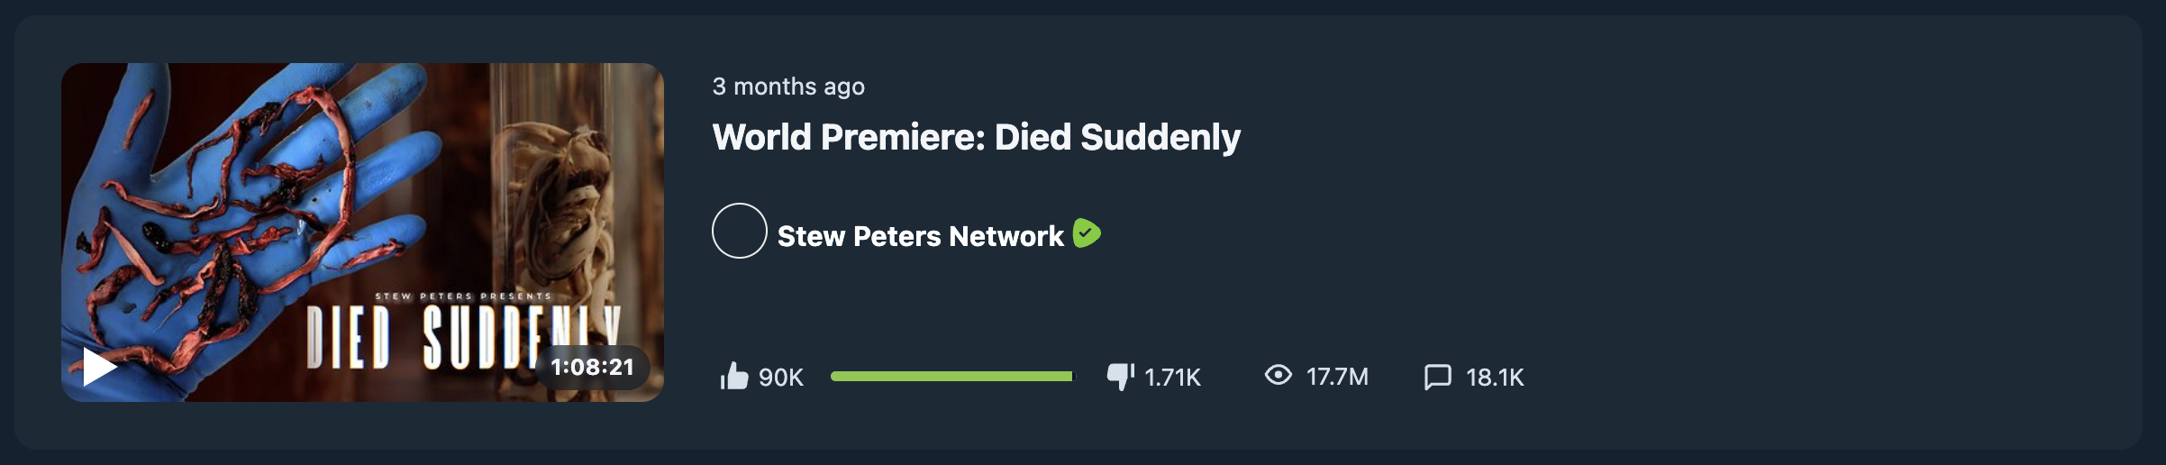The width and height of the screenshot is (2166, 465).
Task: Click the green like ratio bar
Action: point(951,376)
